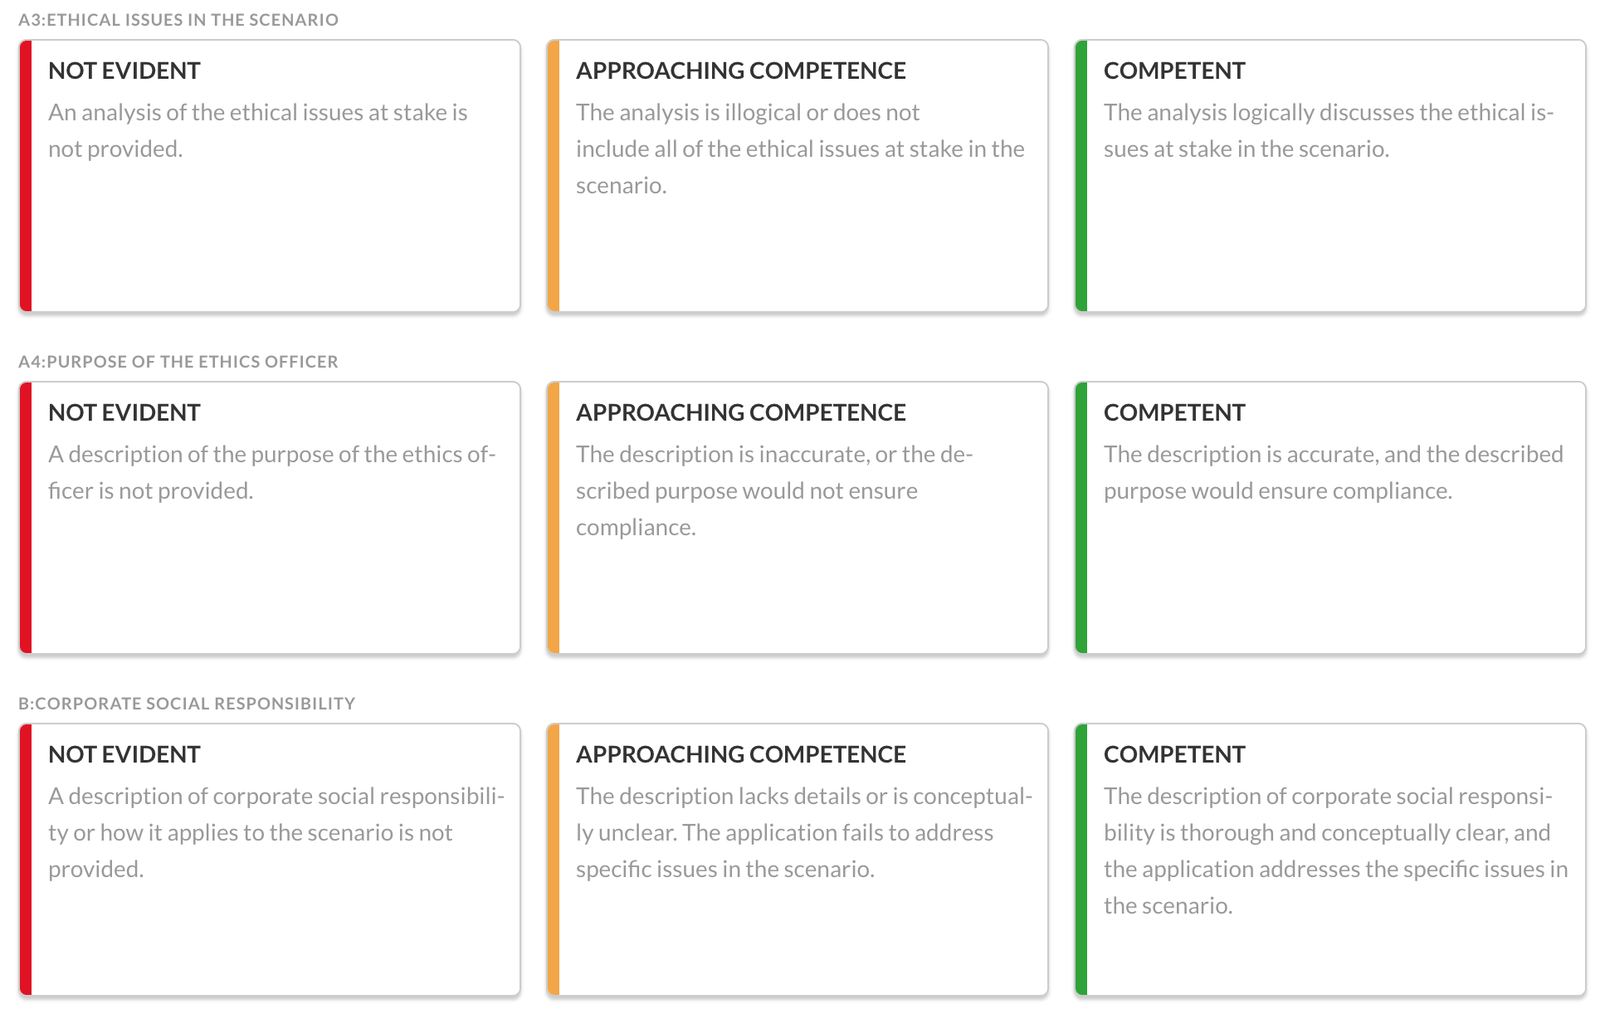The width and height of the screenshot is (1605, 1014).
Task: Select the A3 Not Evident card
Action: [x=270, y=176]
